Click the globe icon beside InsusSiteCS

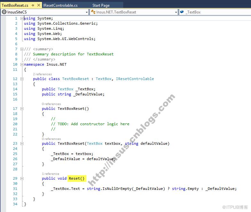pos(4,12)
